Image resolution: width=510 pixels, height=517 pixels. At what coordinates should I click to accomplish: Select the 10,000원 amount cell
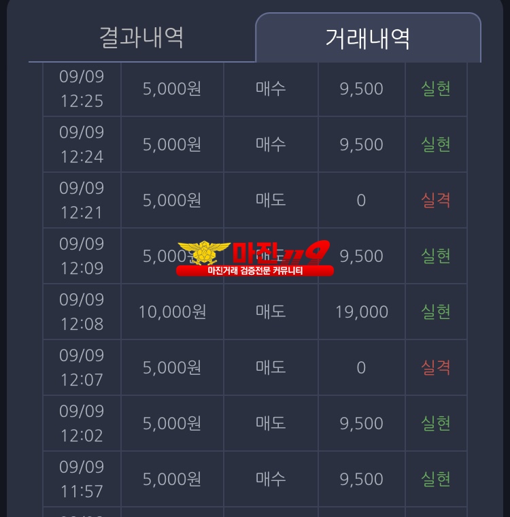point(172,312)
